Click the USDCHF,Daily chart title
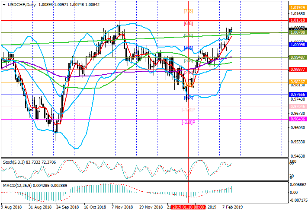This screenshot has height=212, width=308. pos(19,4)
